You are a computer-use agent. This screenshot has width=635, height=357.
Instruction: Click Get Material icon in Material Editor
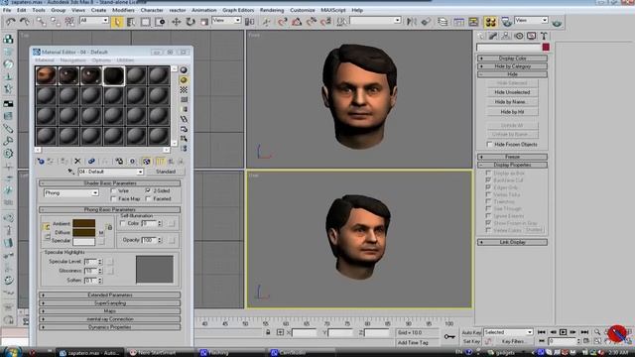click(41, 161)
